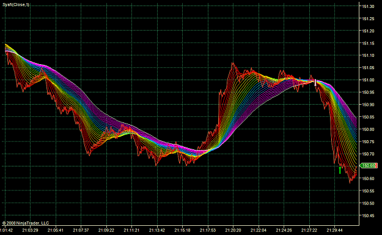Click the 150.50 price axis label
This screenshot has height=235, width=382.
coord(368,203)
